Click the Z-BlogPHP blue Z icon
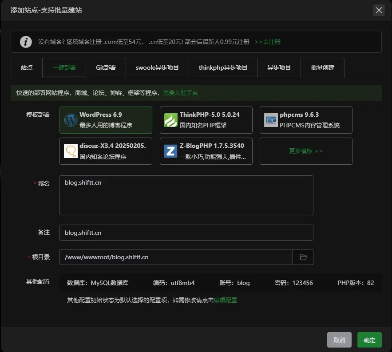This screenshot has height=352, width=392. (171, 151)
